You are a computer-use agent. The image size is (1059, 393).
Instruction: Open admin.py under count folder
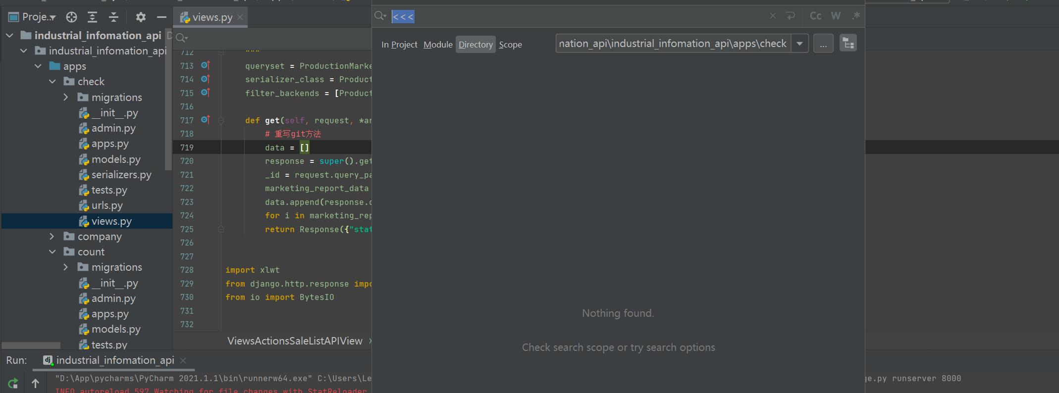pos(107,298)
